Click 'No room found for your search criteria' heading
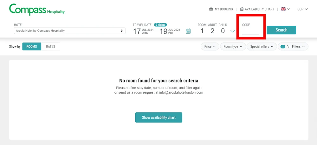The image size is (317, 145). tap(159, 81)
